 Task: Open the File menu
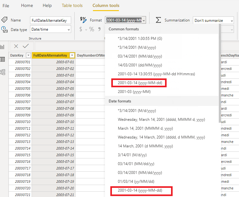click(6, 6)
